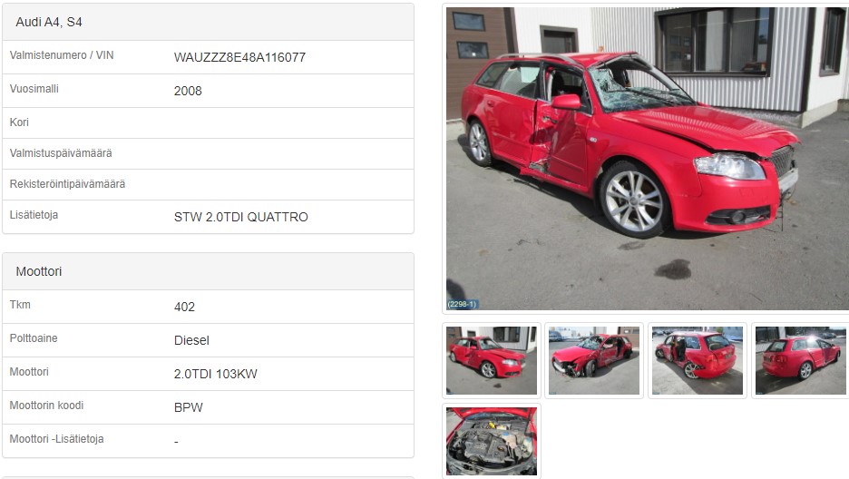This screenshot has height=479, width=849.
Task: Click the Valmistuspäivämäärä row label
Action: 61,153
